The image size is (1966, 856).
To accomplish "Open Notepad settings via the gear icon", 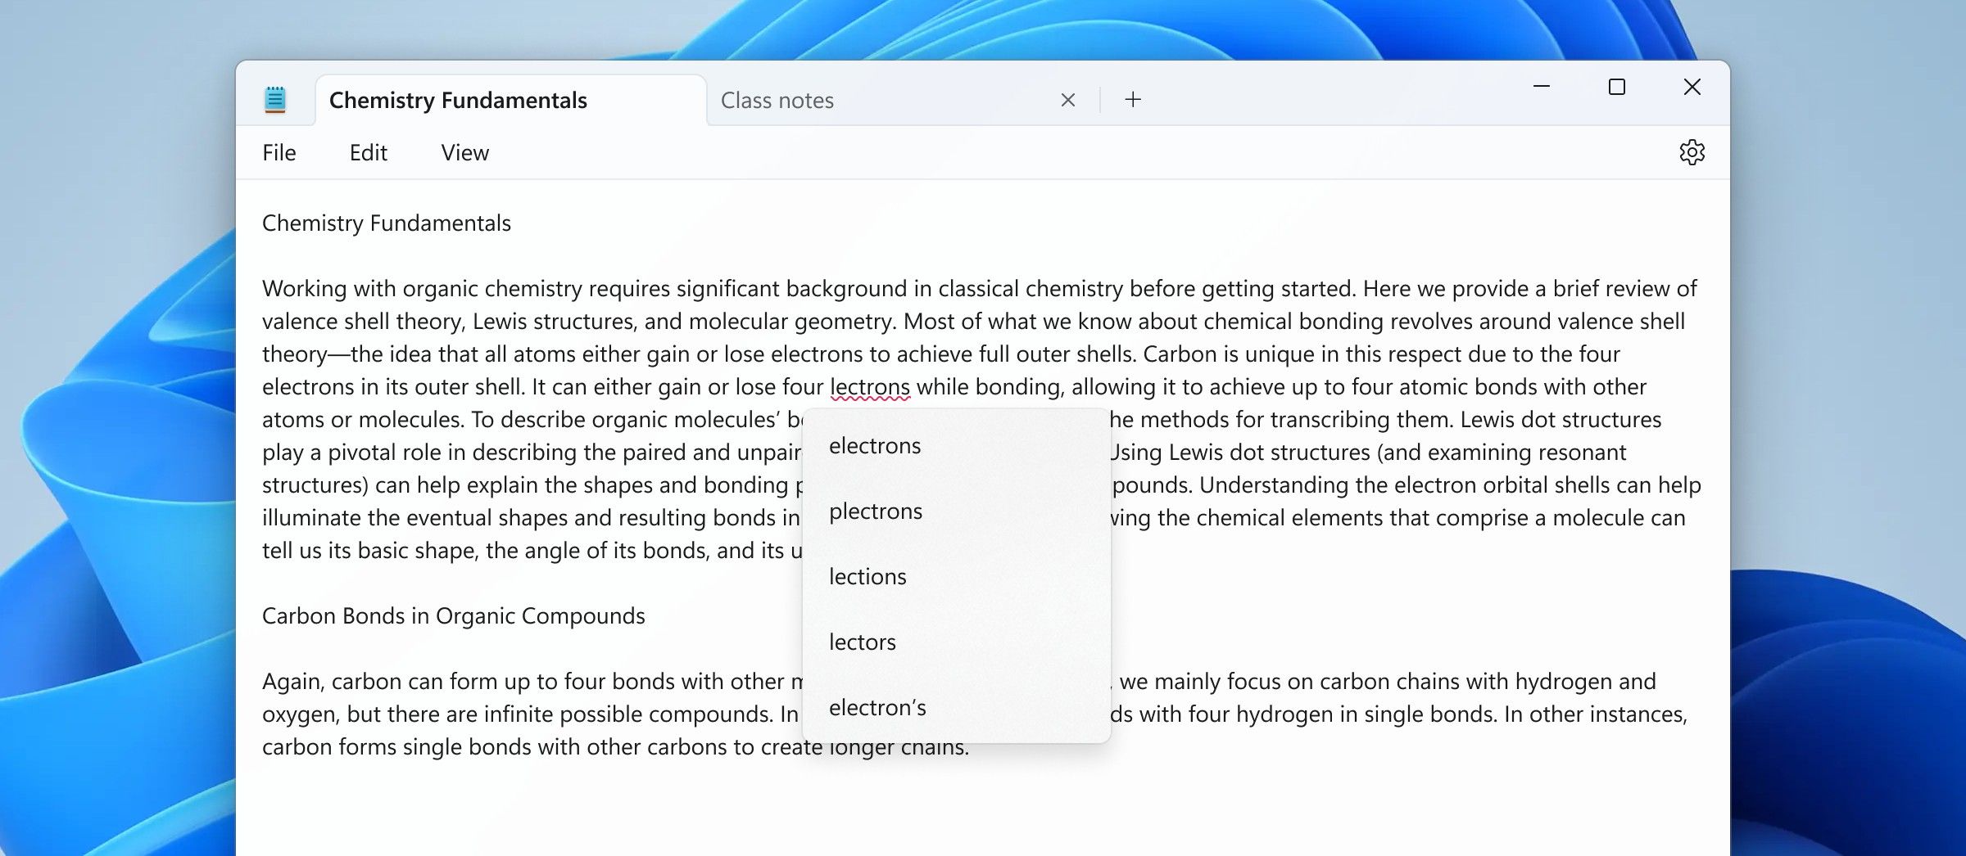I will (x=1694, y=152).
